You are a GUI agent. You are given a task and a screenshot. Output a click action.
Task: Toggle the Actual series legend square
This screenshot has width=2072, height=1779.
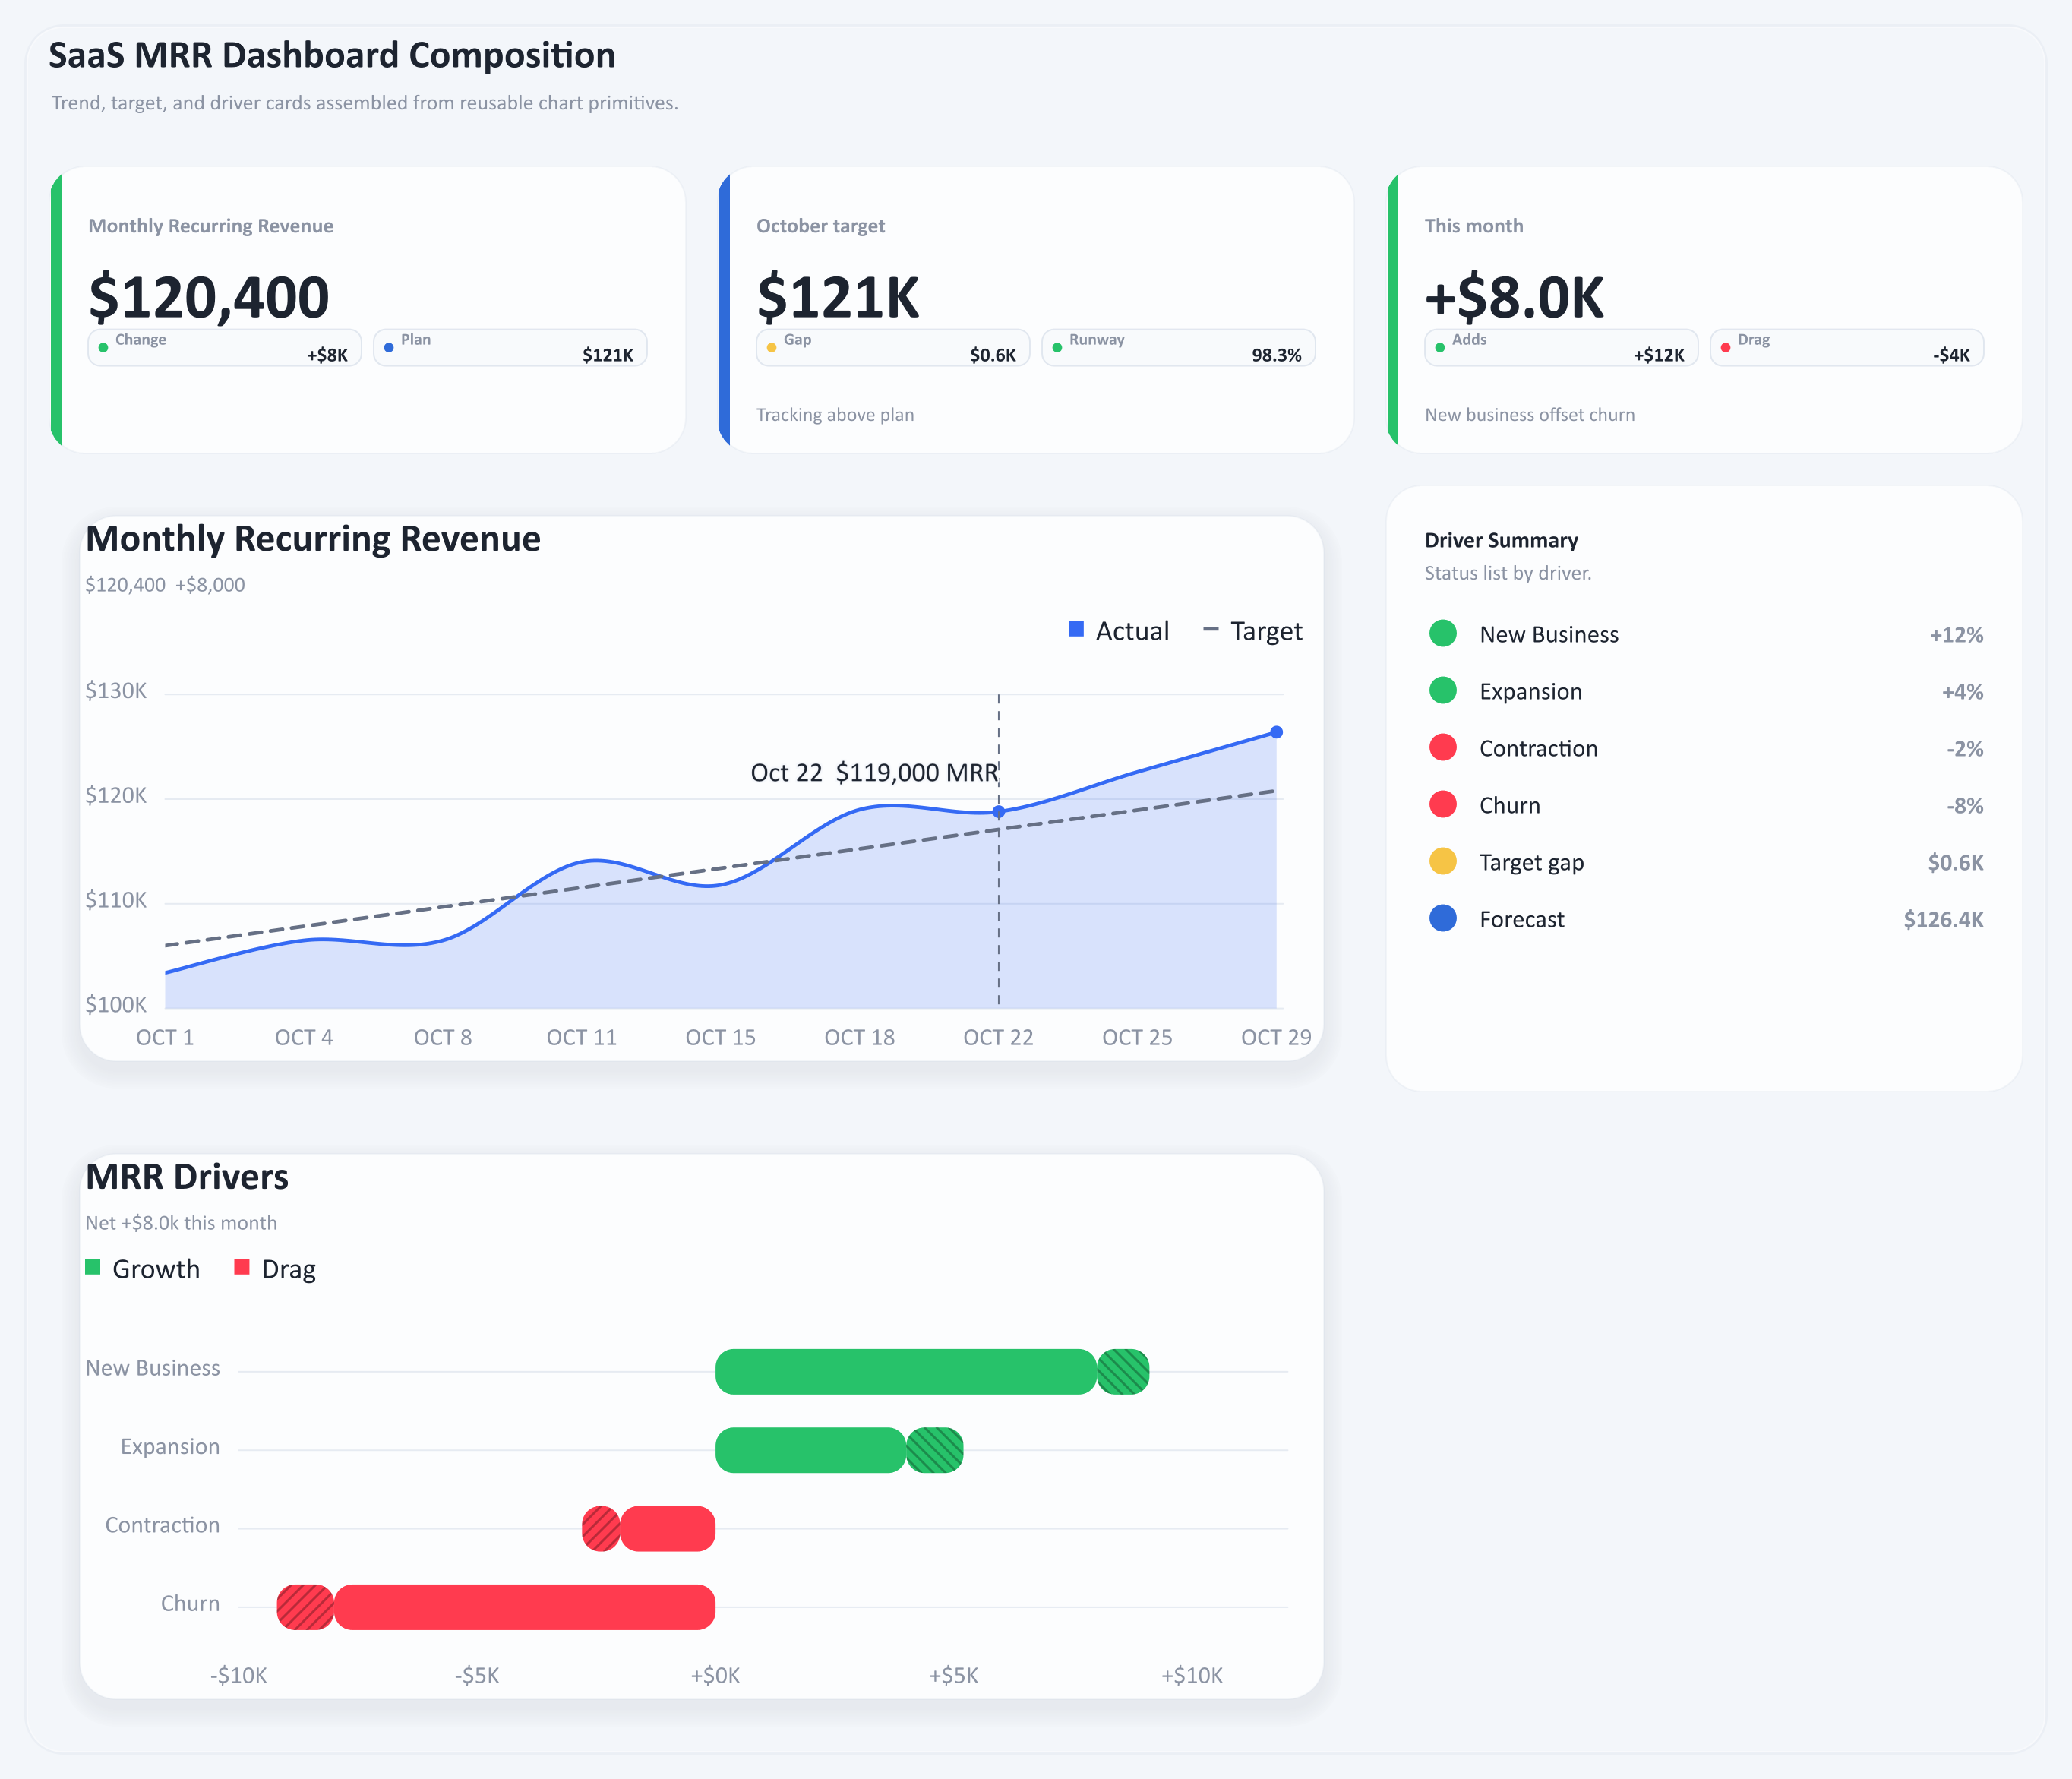point(1076,629)
